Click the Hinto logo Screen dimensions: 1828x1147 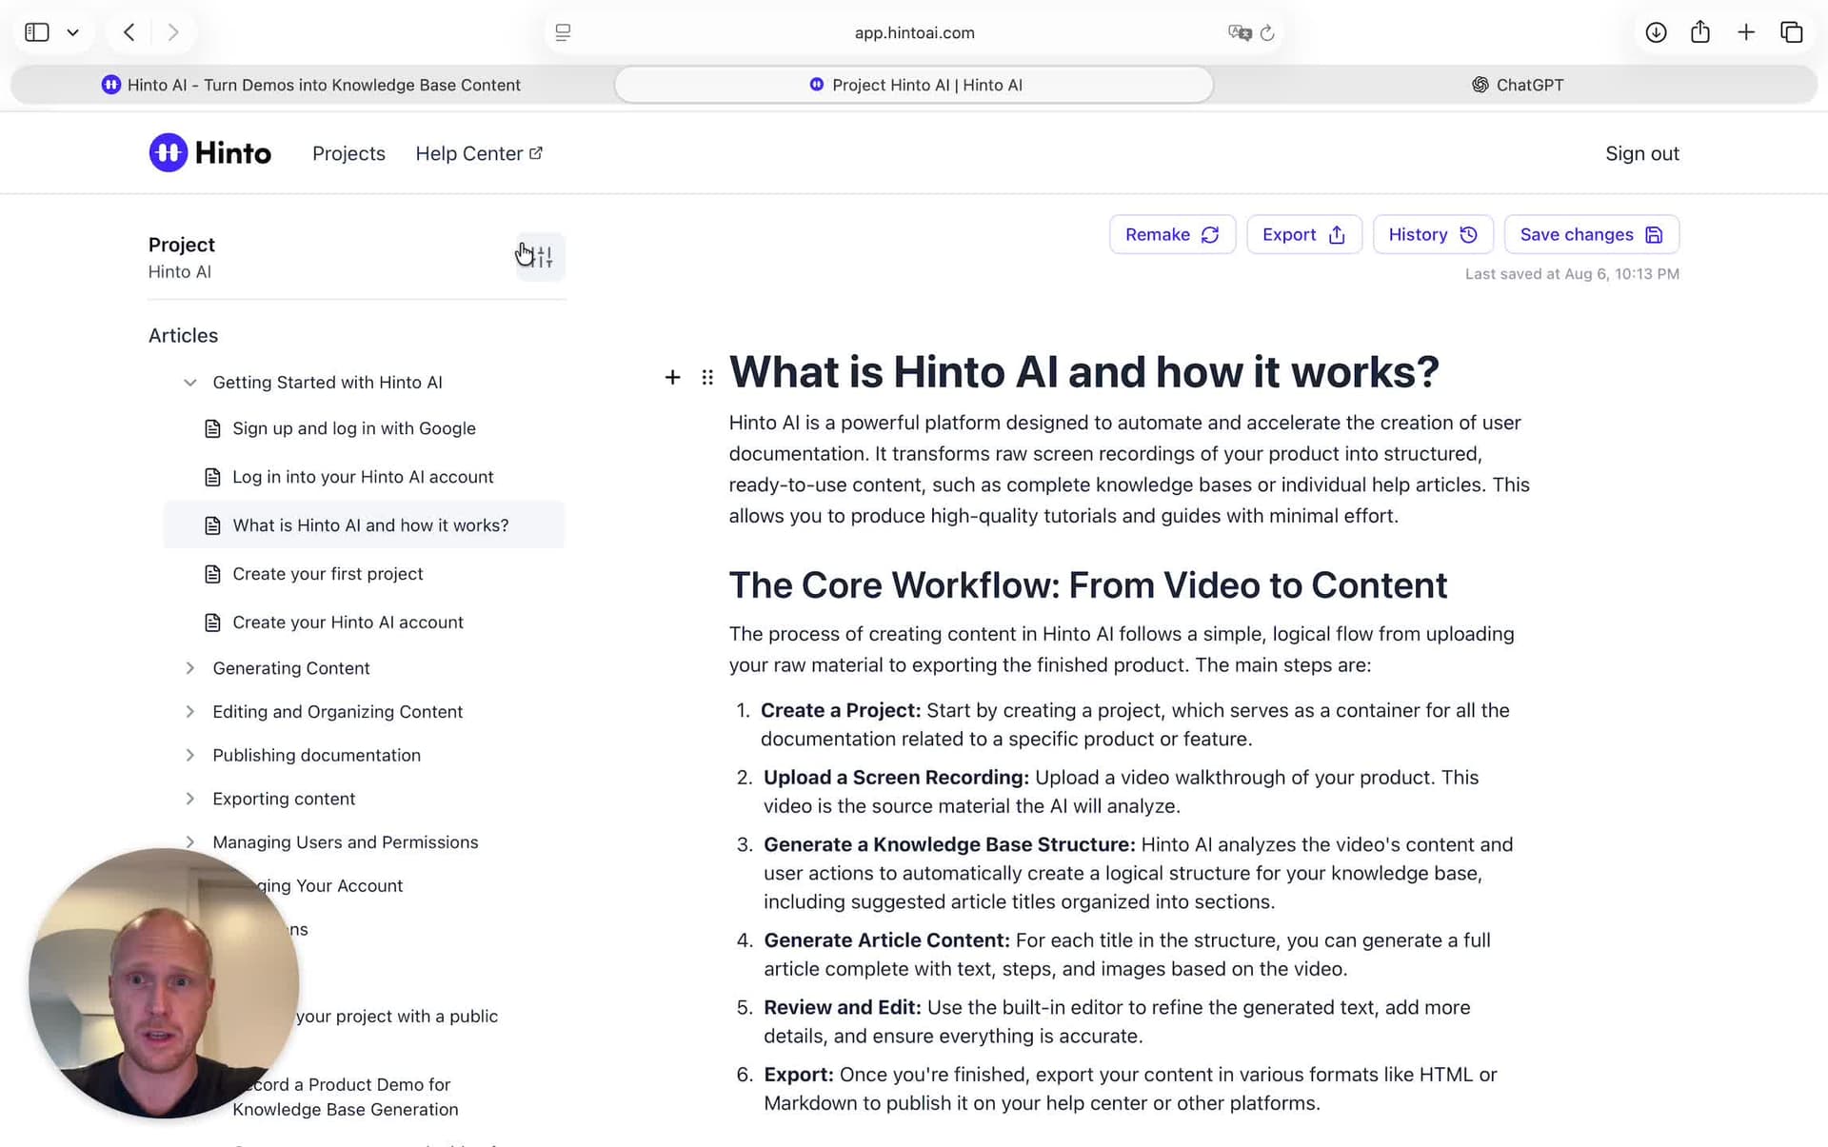[210, 153]
